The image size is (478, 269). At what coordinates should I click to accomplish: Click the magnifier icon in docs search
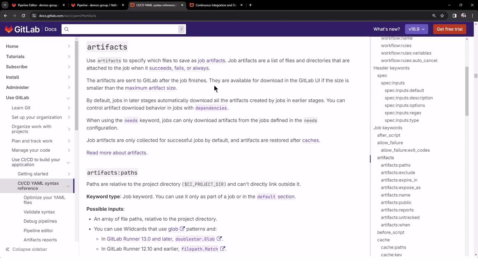[66, 29]
